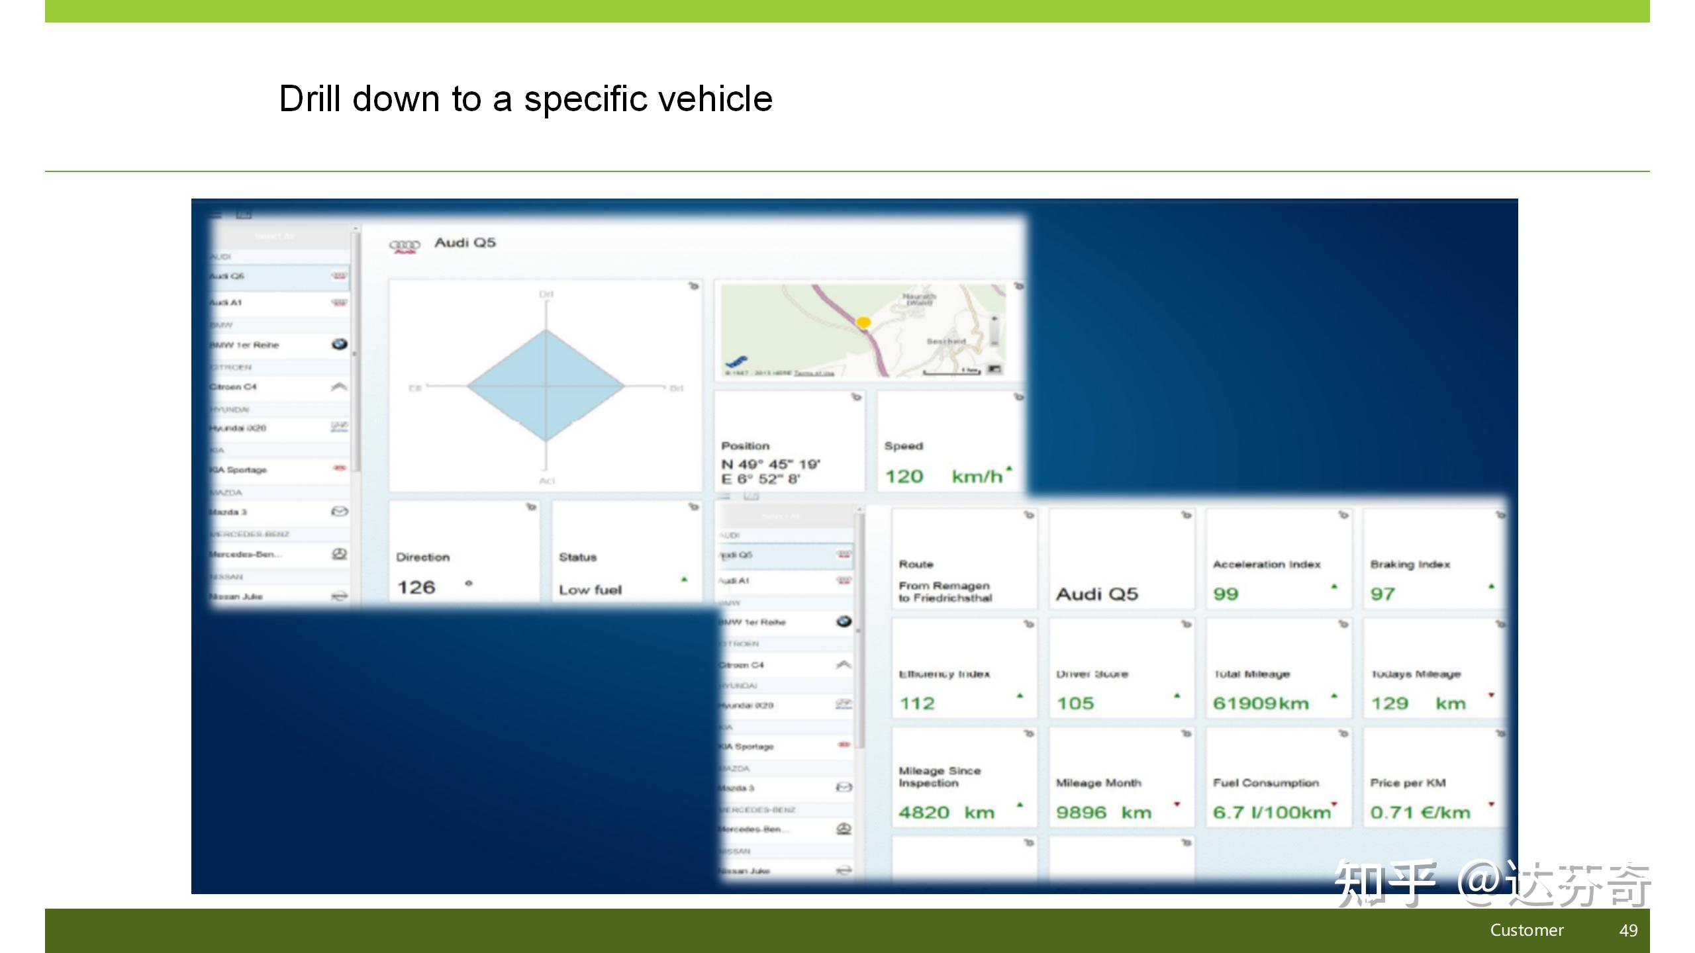Click the corner icon on the Route card

[1029, 515]
